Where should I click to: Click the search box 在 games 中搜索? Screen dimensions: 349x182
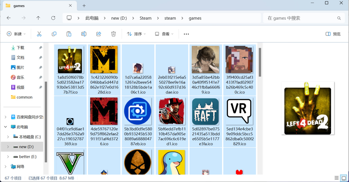click(x=304, y=18)
